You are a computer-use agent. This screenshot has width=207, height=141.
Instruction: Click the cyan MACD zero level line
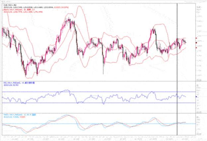pos(100,124)
